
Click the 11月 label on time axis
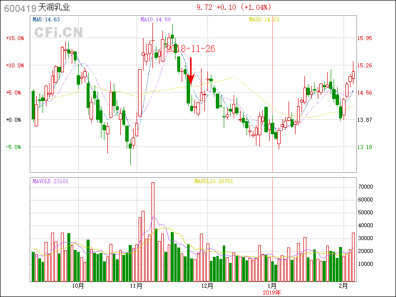(x=136, y=286)
